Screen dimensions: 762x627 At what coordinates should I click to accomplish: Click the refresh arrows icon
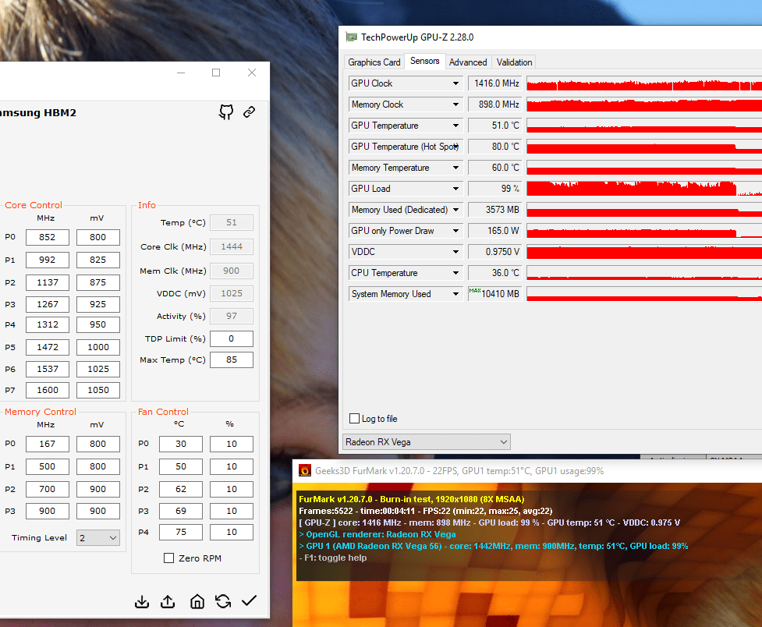[x=223, y=601]
